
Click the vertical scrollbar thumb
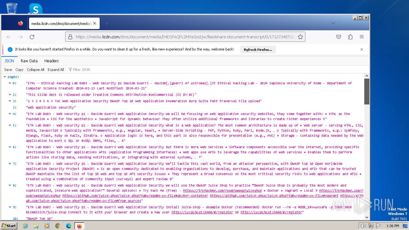click(x=367, y=91)
